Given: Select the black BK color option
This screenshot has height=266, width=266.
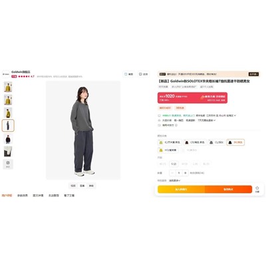Looking at the screenshot, I should coord(235,142).
